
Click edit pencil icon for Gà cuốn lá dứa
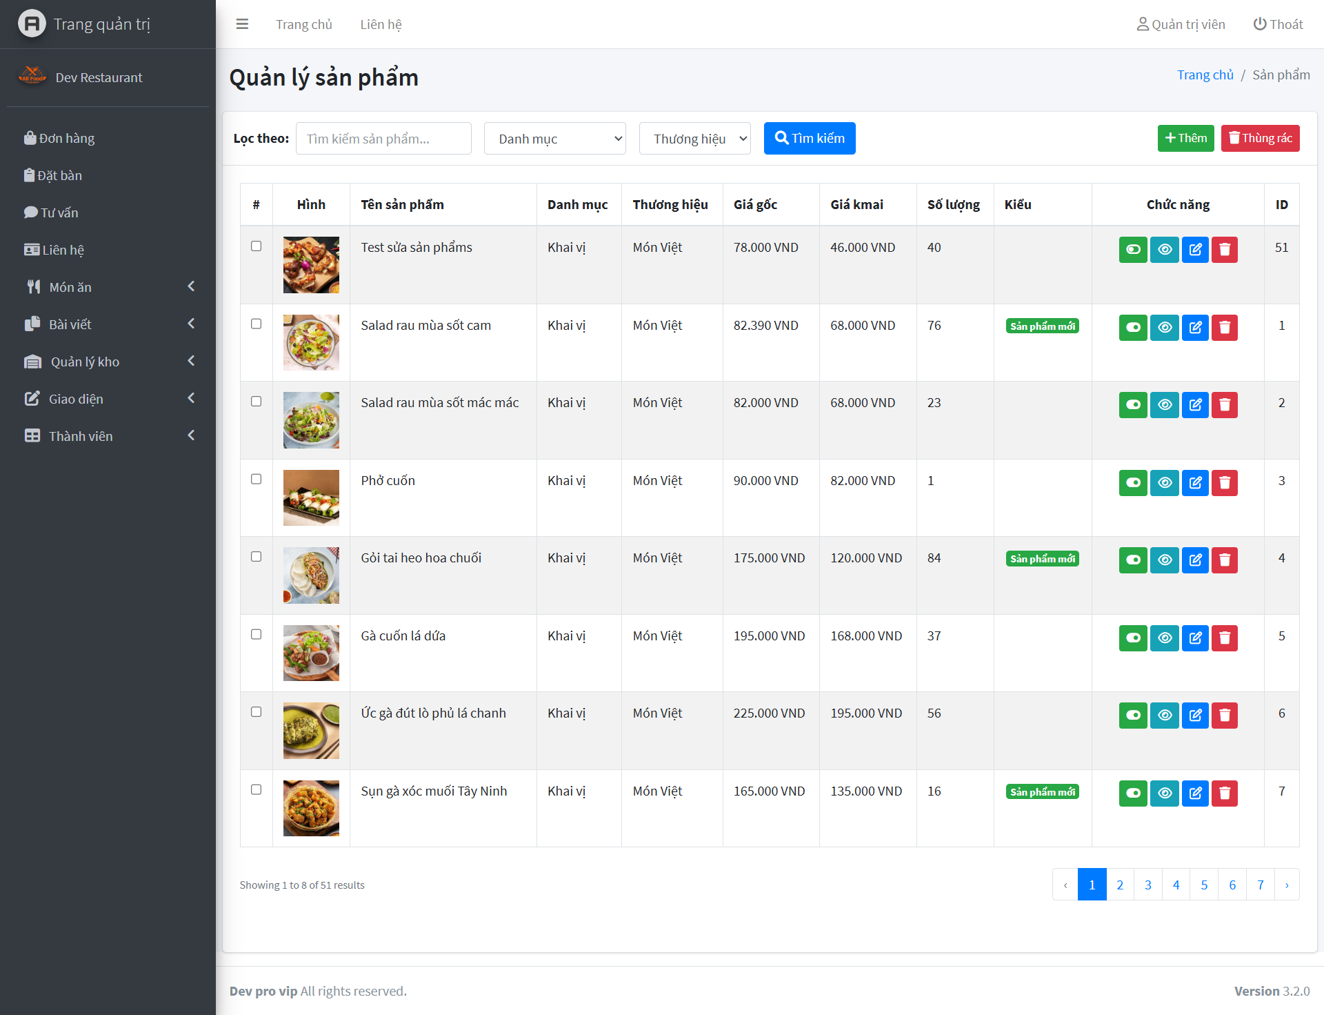pyautogui.click(x=1195, y=638)
